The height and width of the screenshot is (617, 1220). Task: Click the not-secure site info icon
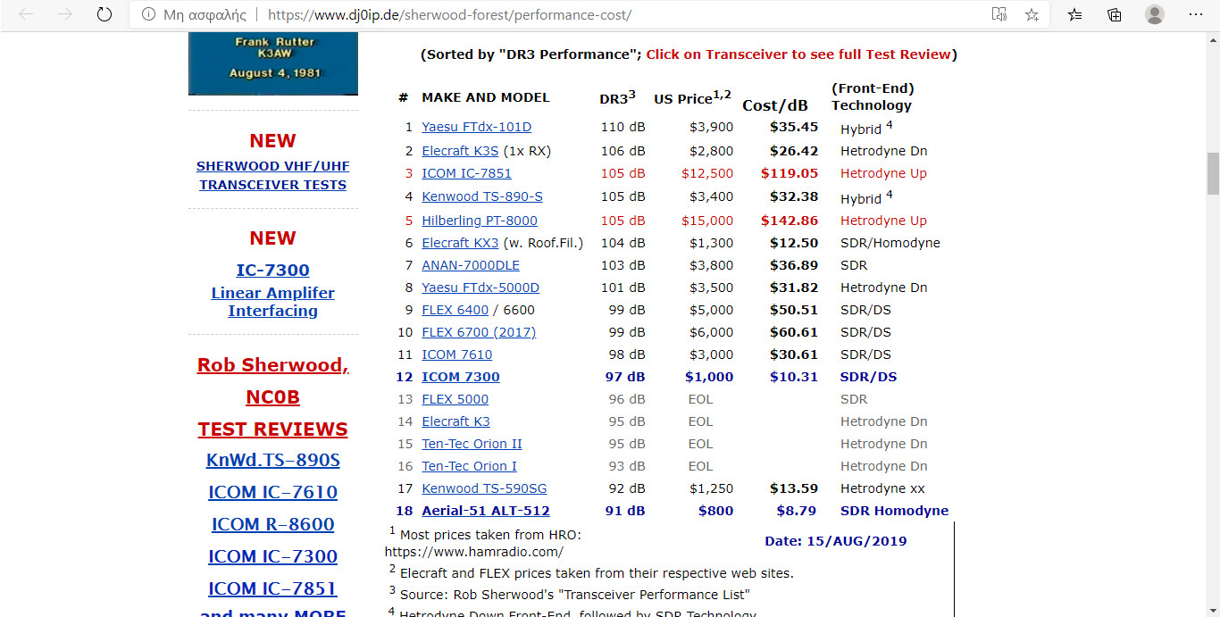pos(148,15)
